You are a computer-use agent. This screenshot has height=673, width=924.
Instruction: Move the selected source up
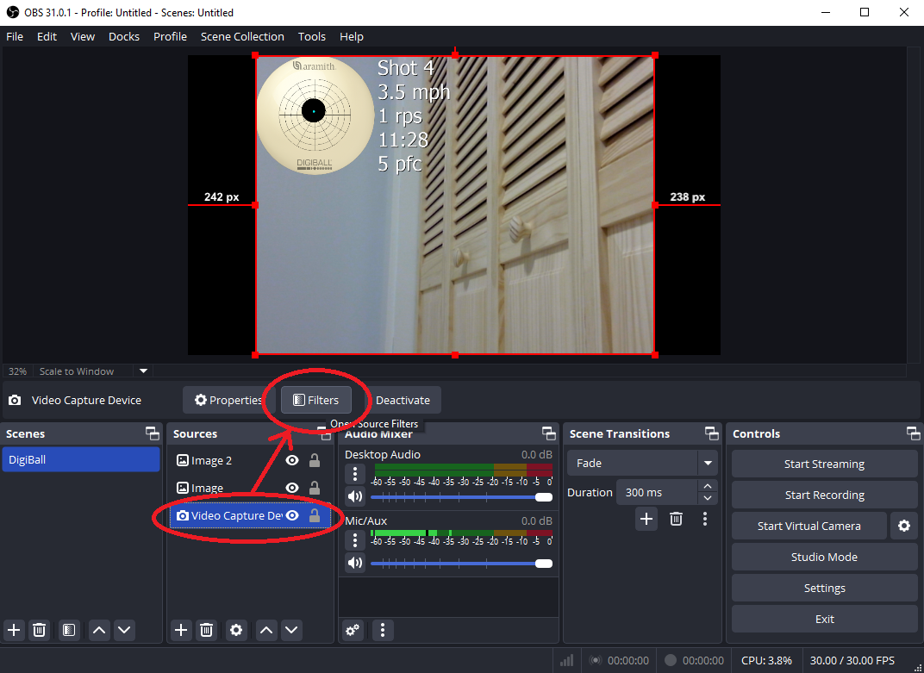click(266, 630)
